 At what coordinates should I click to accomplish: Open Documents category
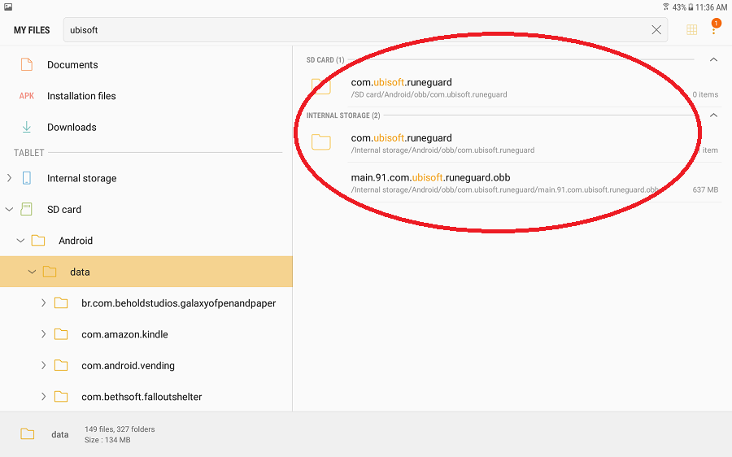pyautogui.click(x=72, y=65)
